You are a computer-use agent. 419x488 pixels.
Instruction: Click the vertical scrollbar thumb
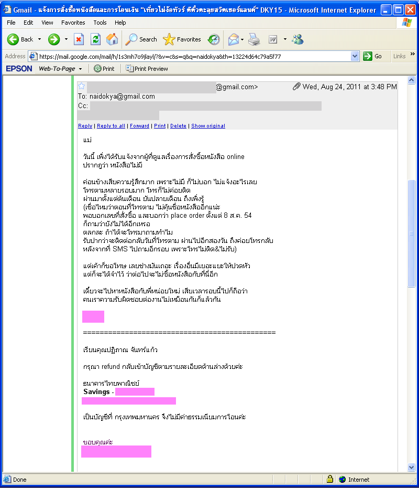[x=412, y=234]
